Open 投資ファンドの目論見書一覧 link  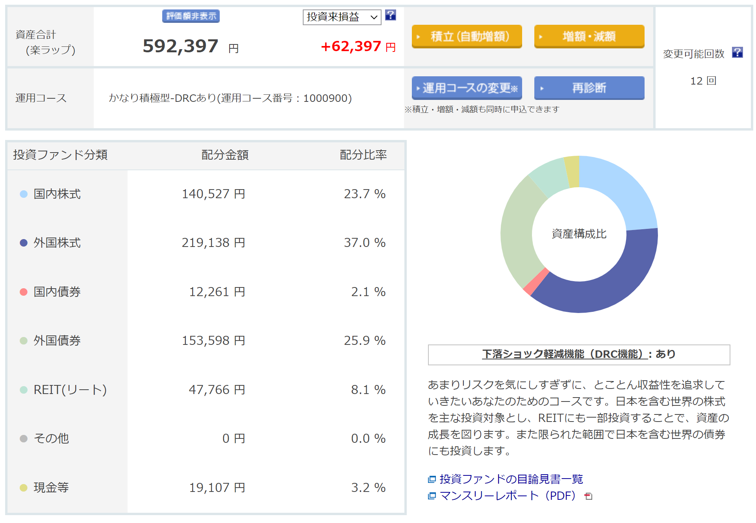coord(511,479)
